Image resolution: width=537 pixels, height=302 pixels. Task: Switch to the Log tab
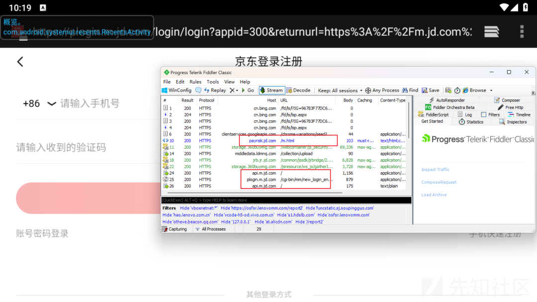[x=465, y=115]
